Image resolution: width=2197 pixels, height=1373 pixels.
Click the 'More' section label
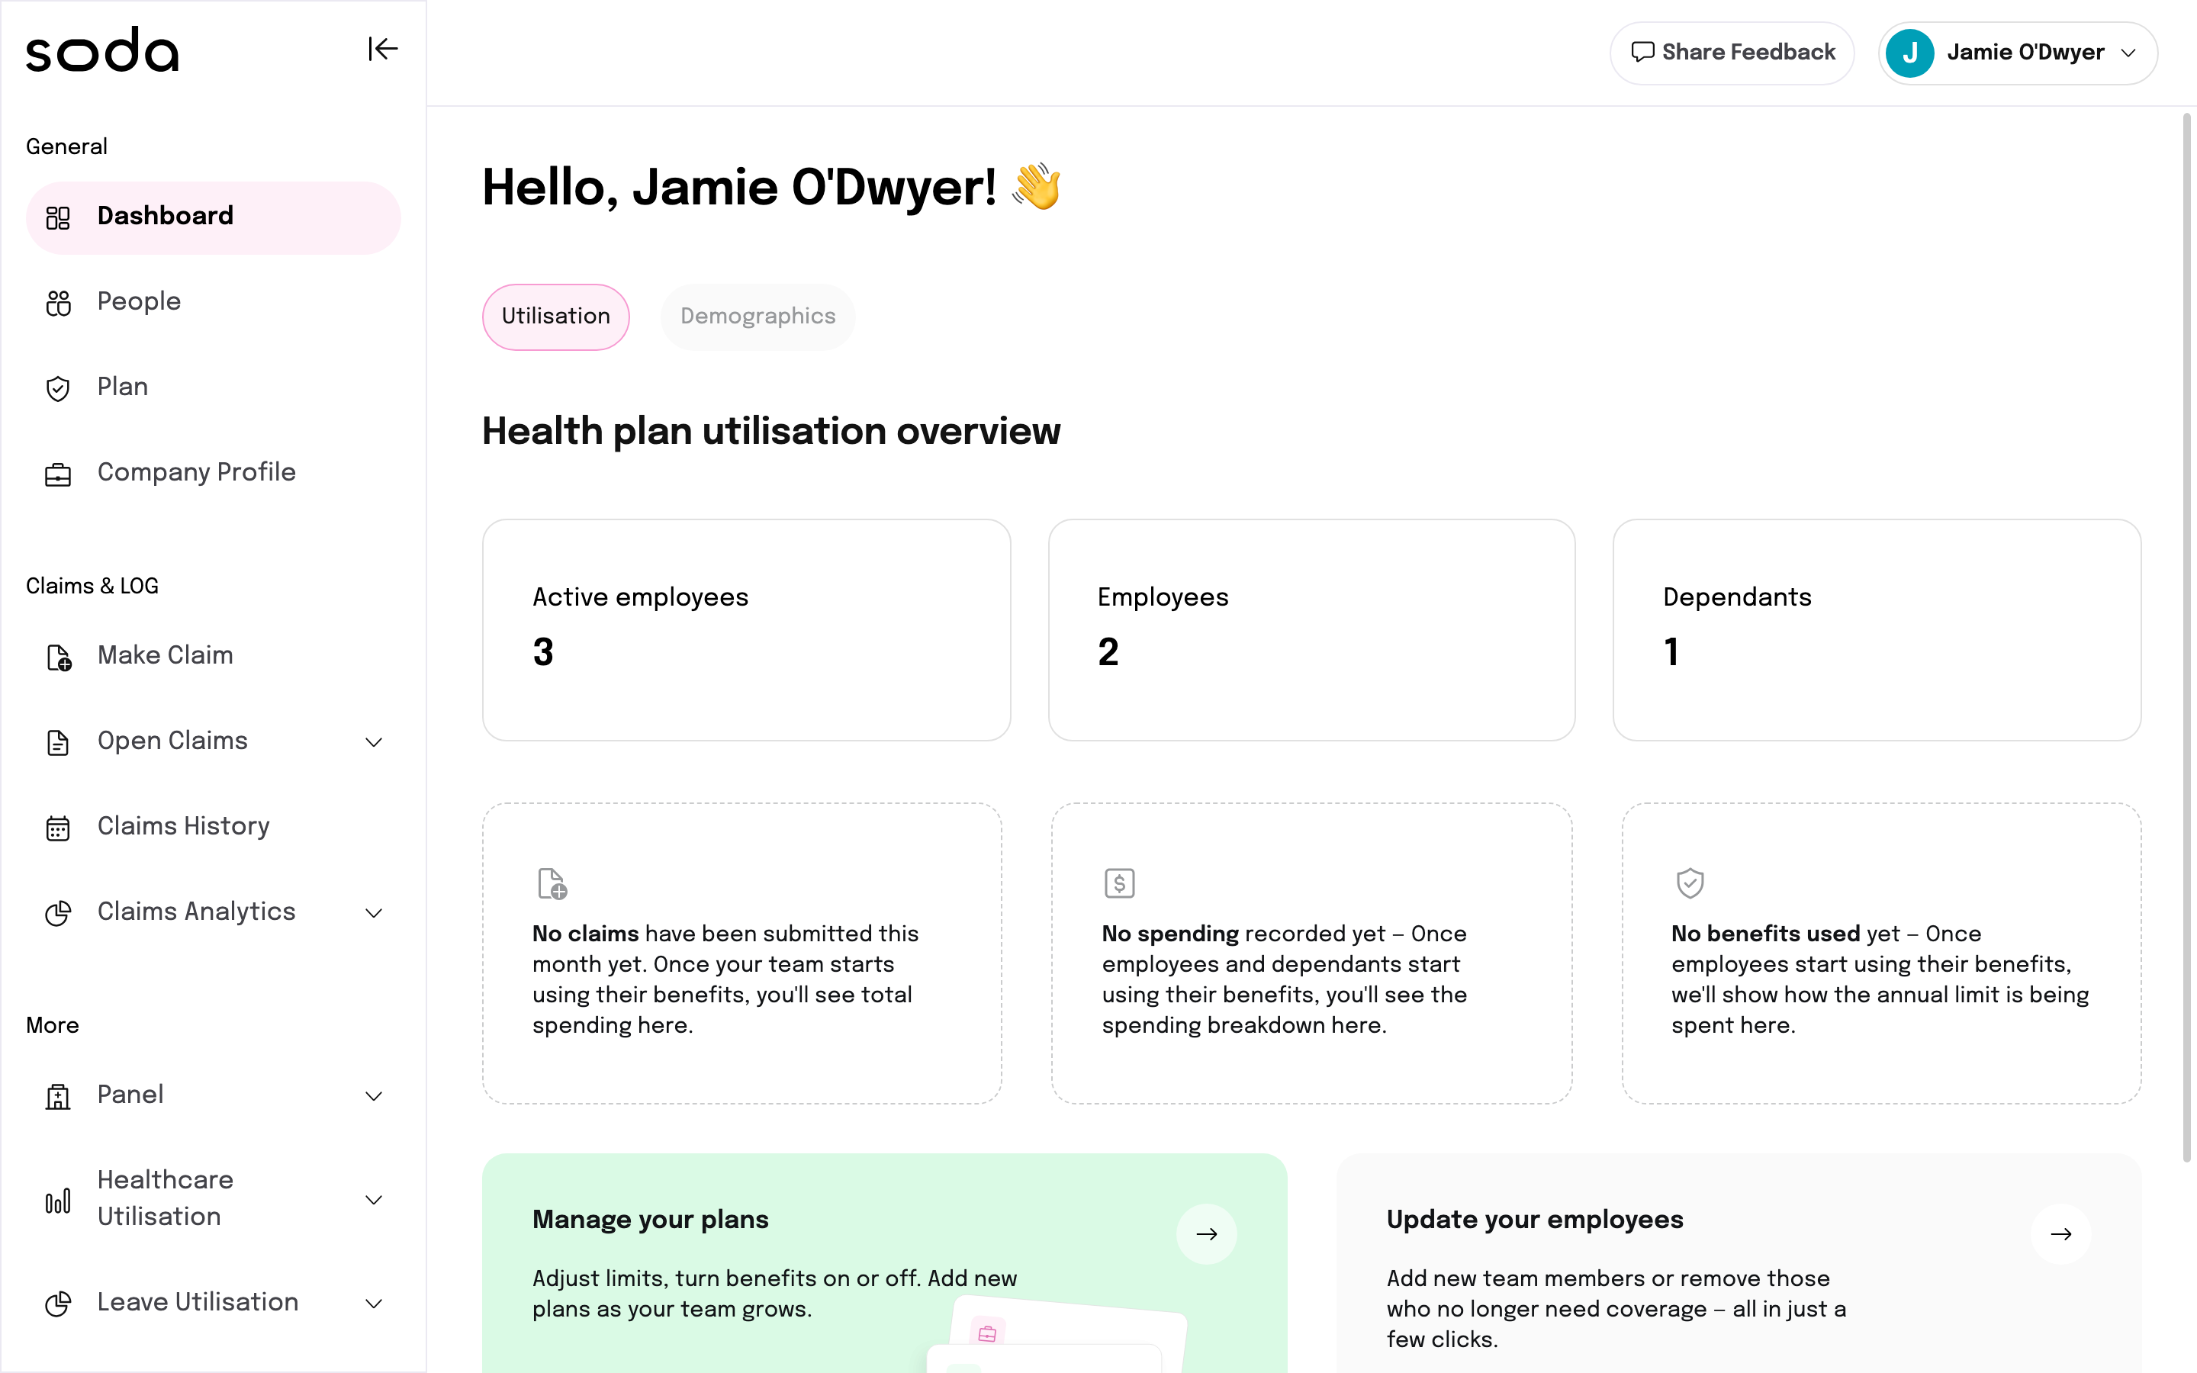(52, 1025)
